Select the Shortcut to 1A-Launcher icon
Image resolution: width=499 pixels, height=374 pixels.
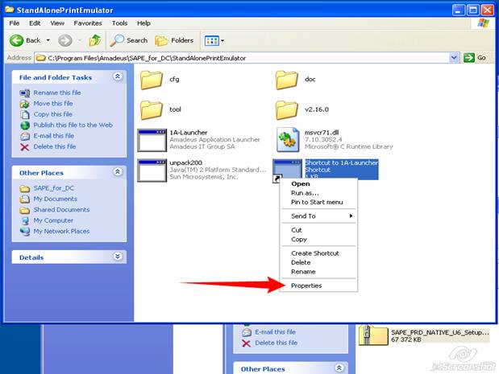[x=287, y=171]
